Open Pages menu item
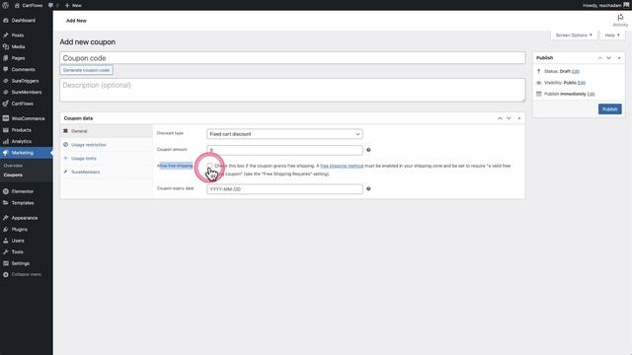 click(18, 58)
